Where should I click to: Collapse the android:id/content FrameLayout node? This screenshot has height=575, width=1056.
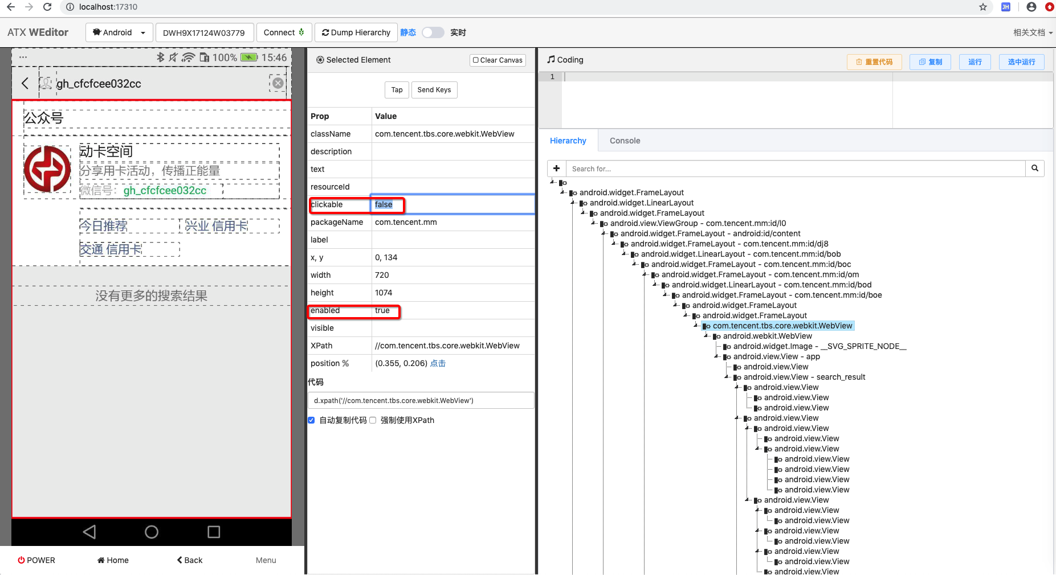pyautogui.click(x=605, y=233)
